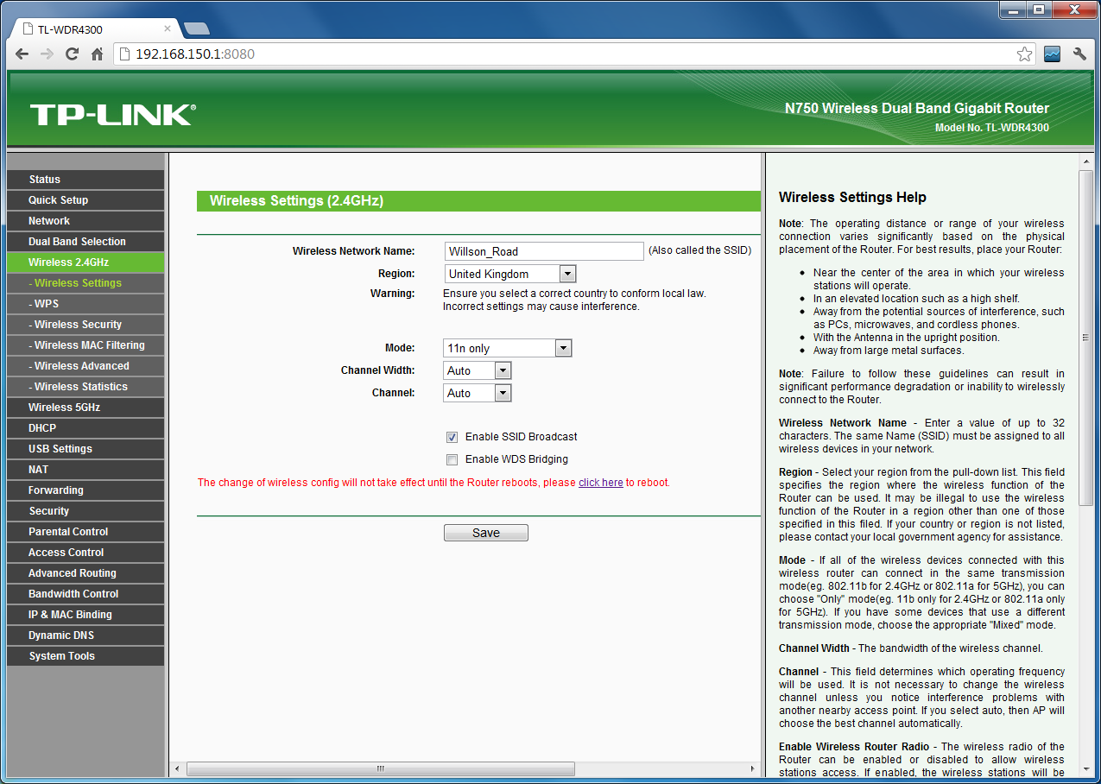Viewport: 1101px width, 784px height.
Task: Select the Network menu entry
Action: [x=85, y=221]
